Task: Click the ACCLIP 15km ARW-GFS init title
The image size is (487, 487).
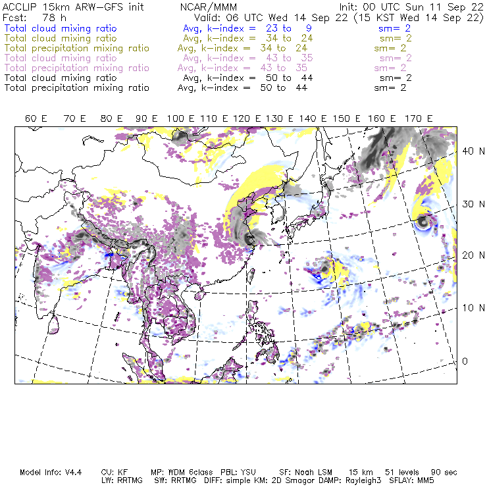Action: 73,7
